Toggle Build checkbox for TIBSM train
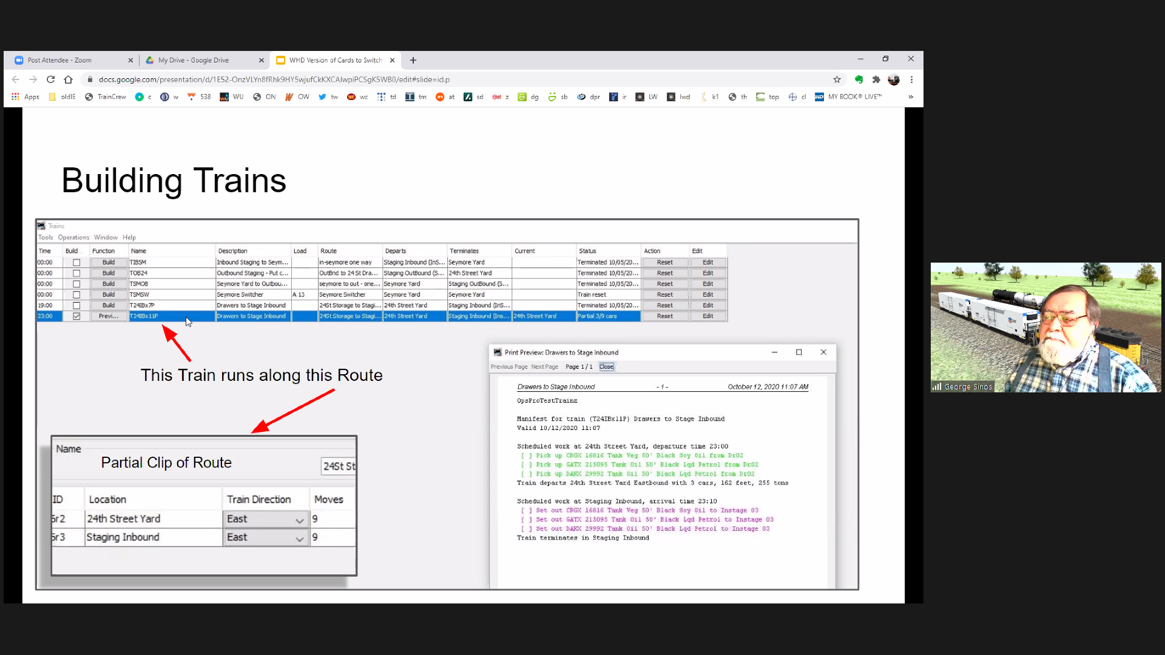This screenshot has height=655, width=1165. 76,263
